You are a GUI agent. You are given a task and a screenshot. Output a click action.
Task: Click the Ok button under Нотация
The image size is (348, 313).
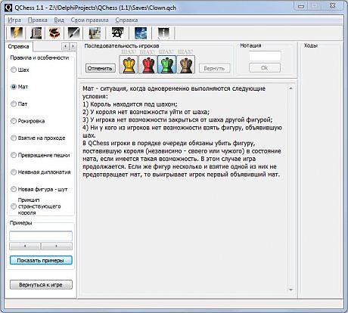pos(265,68)
